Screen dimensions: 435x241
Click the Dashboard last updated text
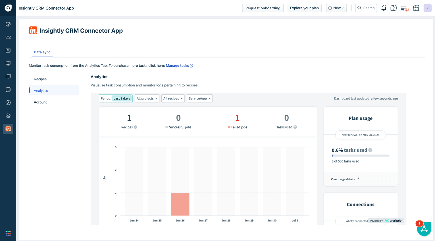coord(366,98)
